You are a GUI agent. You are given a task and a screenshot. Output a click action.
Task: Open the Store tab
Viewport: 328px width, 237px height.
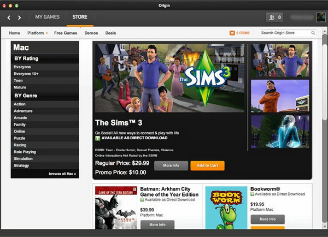(80, 17)
